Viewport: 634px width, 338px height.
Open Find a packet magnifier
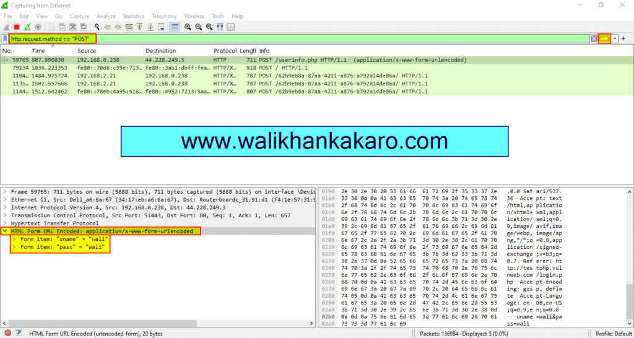[x=97, y=27]
